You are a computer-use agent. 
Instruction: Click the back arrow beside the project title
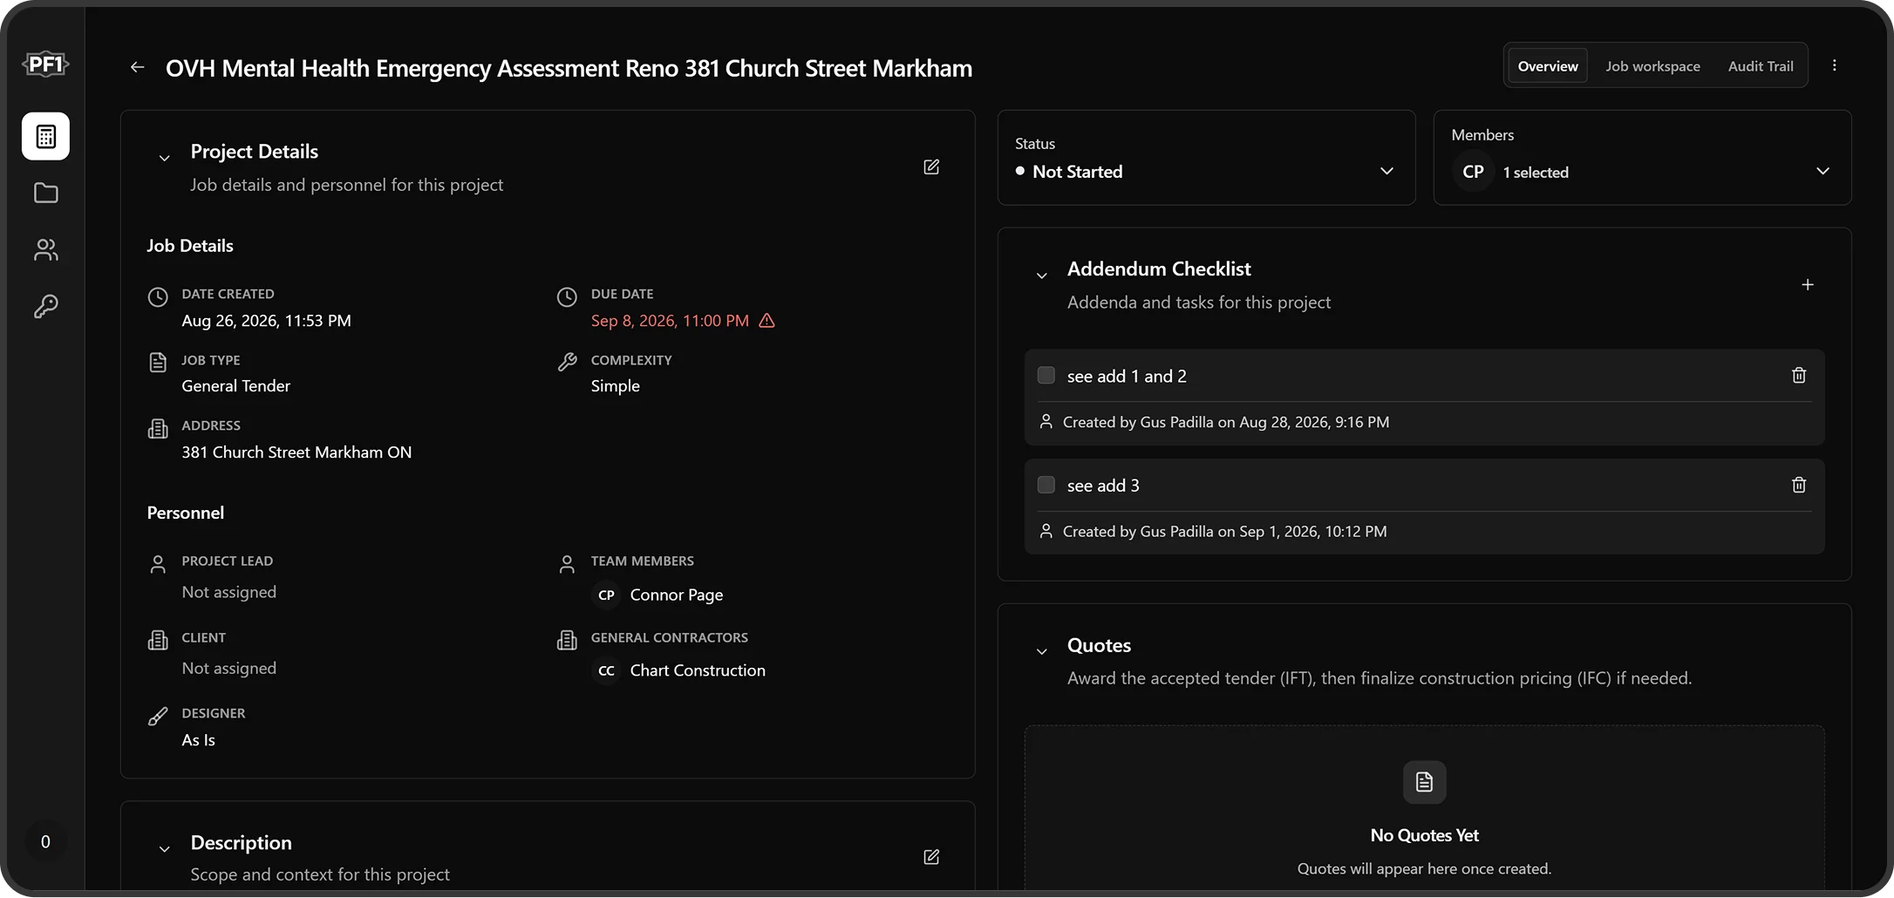[137, 67]
